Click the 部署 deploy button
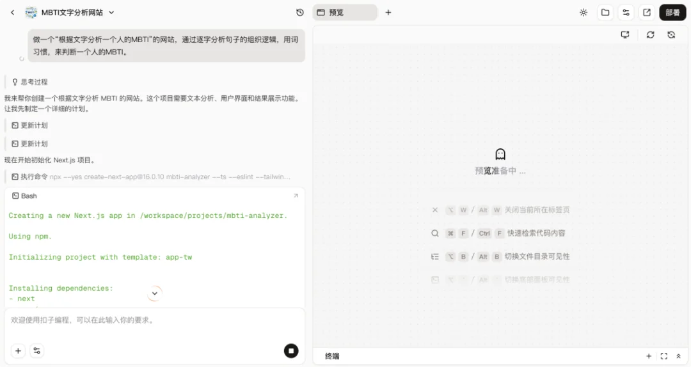Screen dimensions: 691x367 [x=672, y=12]
